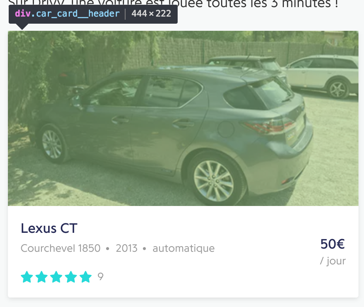The height and width of the screenshot is (307, 364).
Task: Click the white SUV in the photo
Action: click(322, 76)
